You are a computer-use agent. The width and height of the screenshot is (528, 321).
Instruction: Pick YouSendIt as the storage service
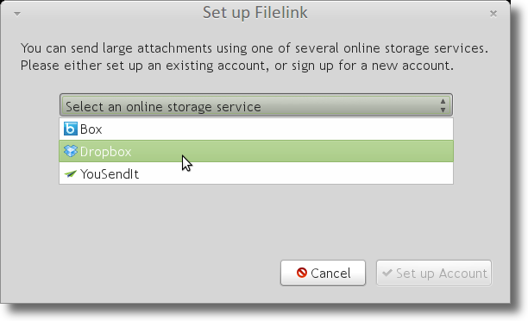[256, 173]
